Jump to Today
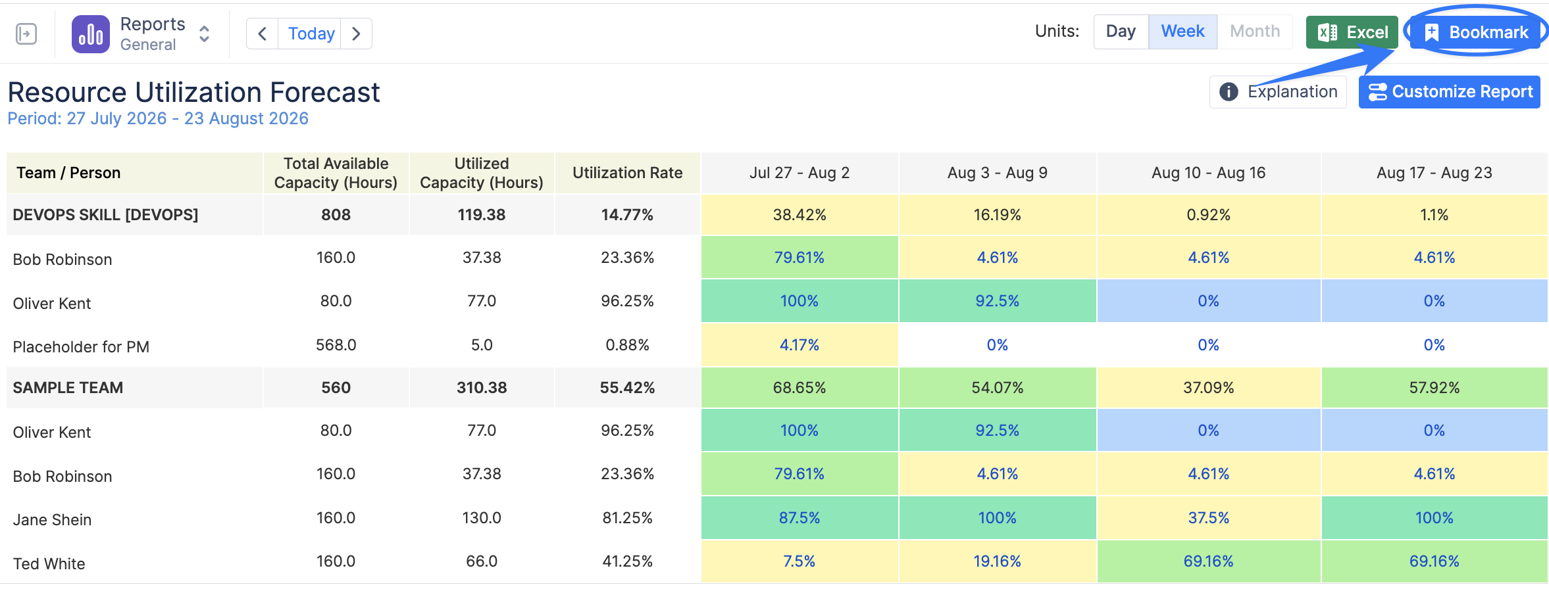The image size is (1549, 589). coord(311,34)
